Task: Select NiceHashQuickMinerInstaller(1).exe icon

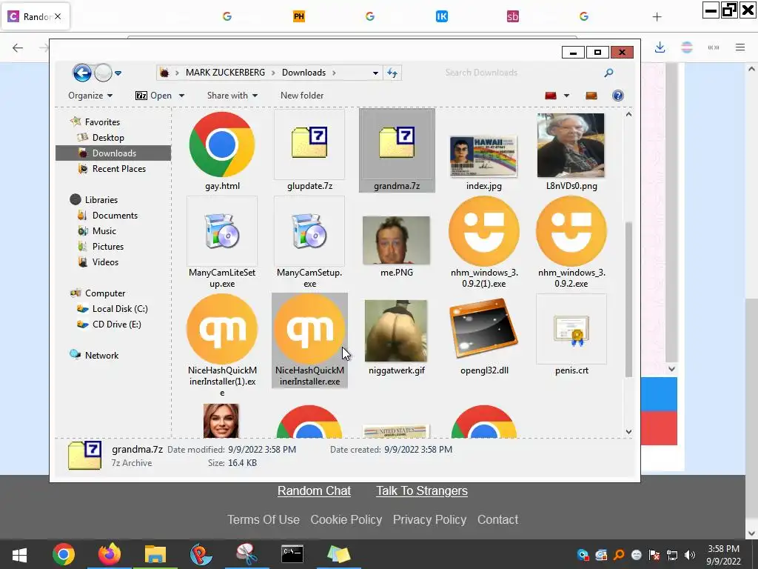Action: pyautogui.click(x=222, y=329)
